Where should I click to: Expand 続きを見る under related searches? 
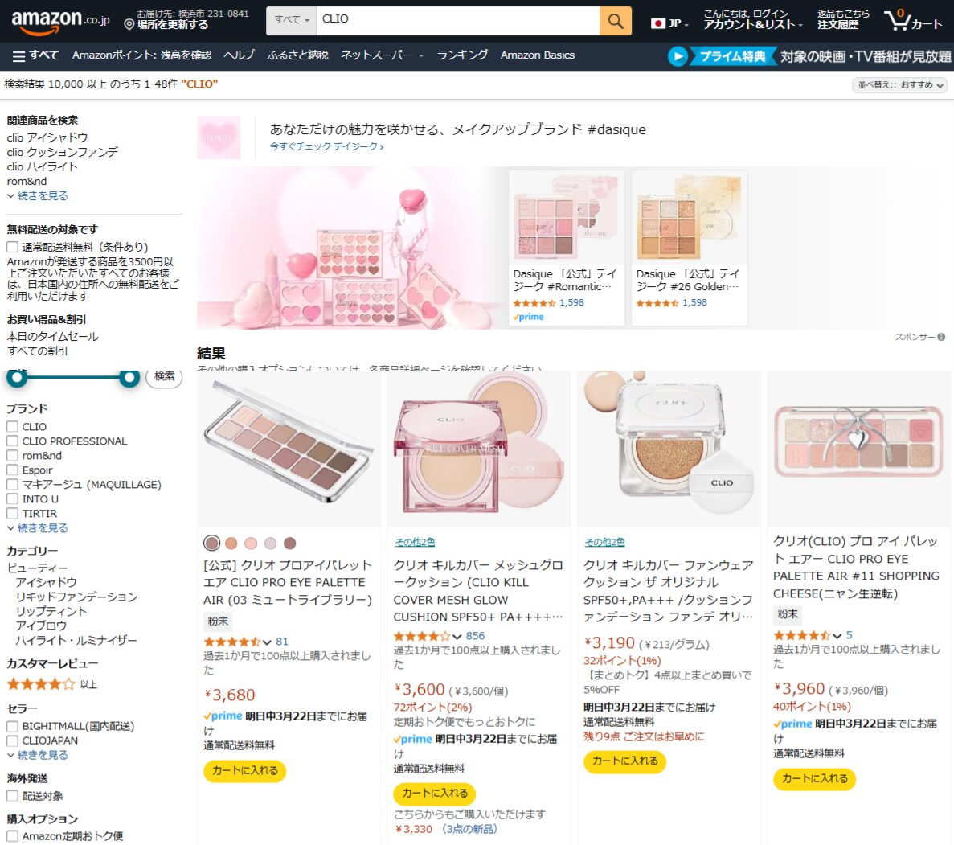(x=37, y=196)
